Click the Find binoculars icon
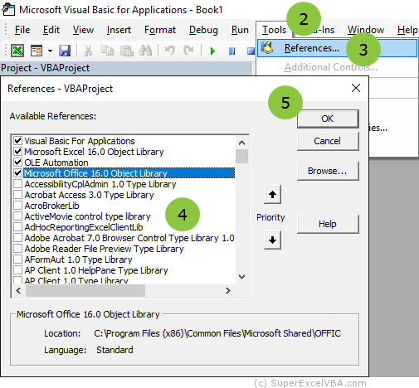This screenshot has height=388, width=419. (x=145, y=51)
